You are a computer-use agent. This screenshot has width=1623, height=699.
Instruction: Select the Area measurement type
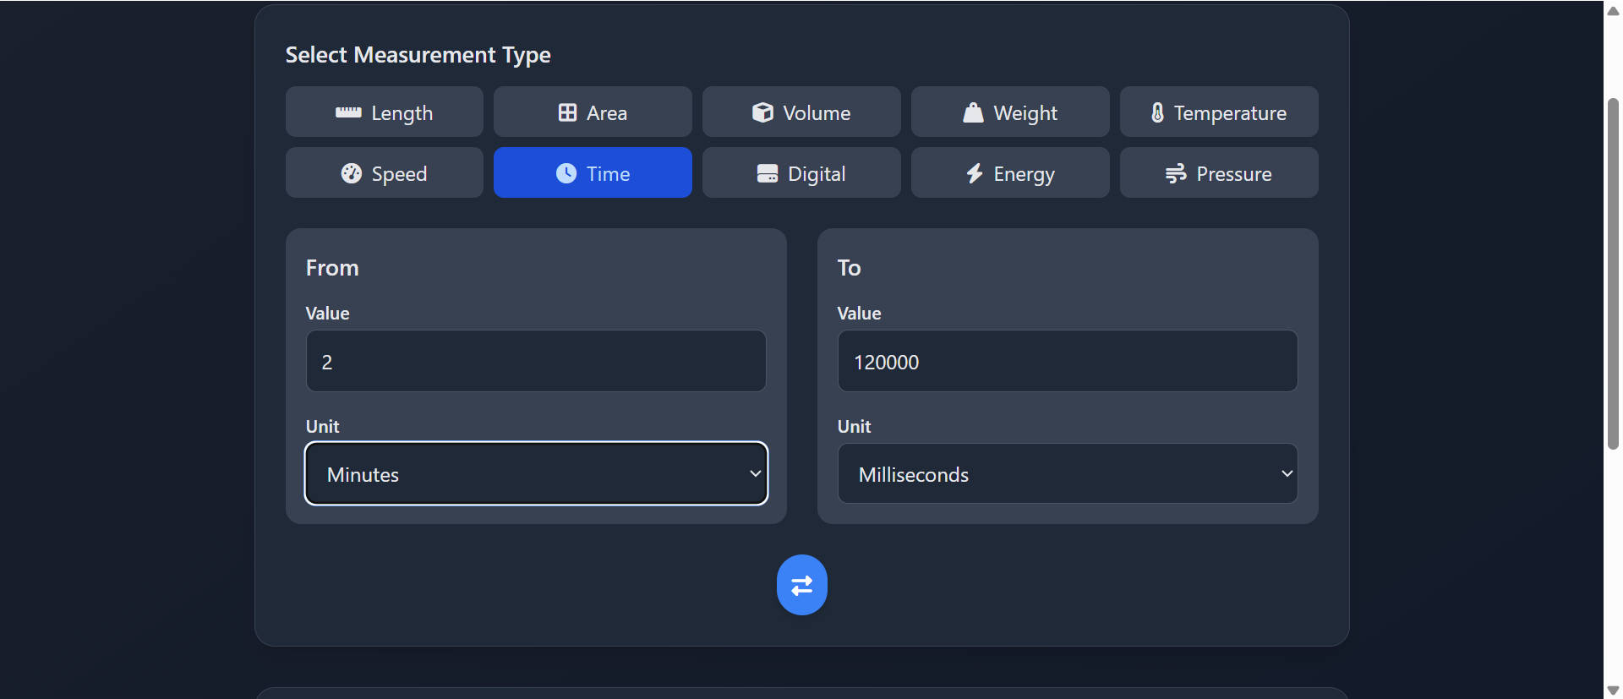tap(593, 112)
